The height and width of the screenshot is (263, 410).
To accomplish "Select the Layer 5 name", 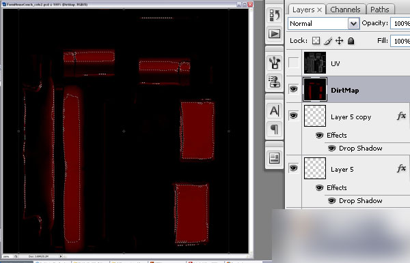I will click(342, 170).
